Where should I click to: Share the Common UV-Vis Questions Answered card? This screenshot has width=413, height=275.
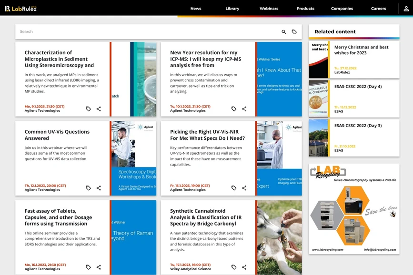(x=99, y=188)
